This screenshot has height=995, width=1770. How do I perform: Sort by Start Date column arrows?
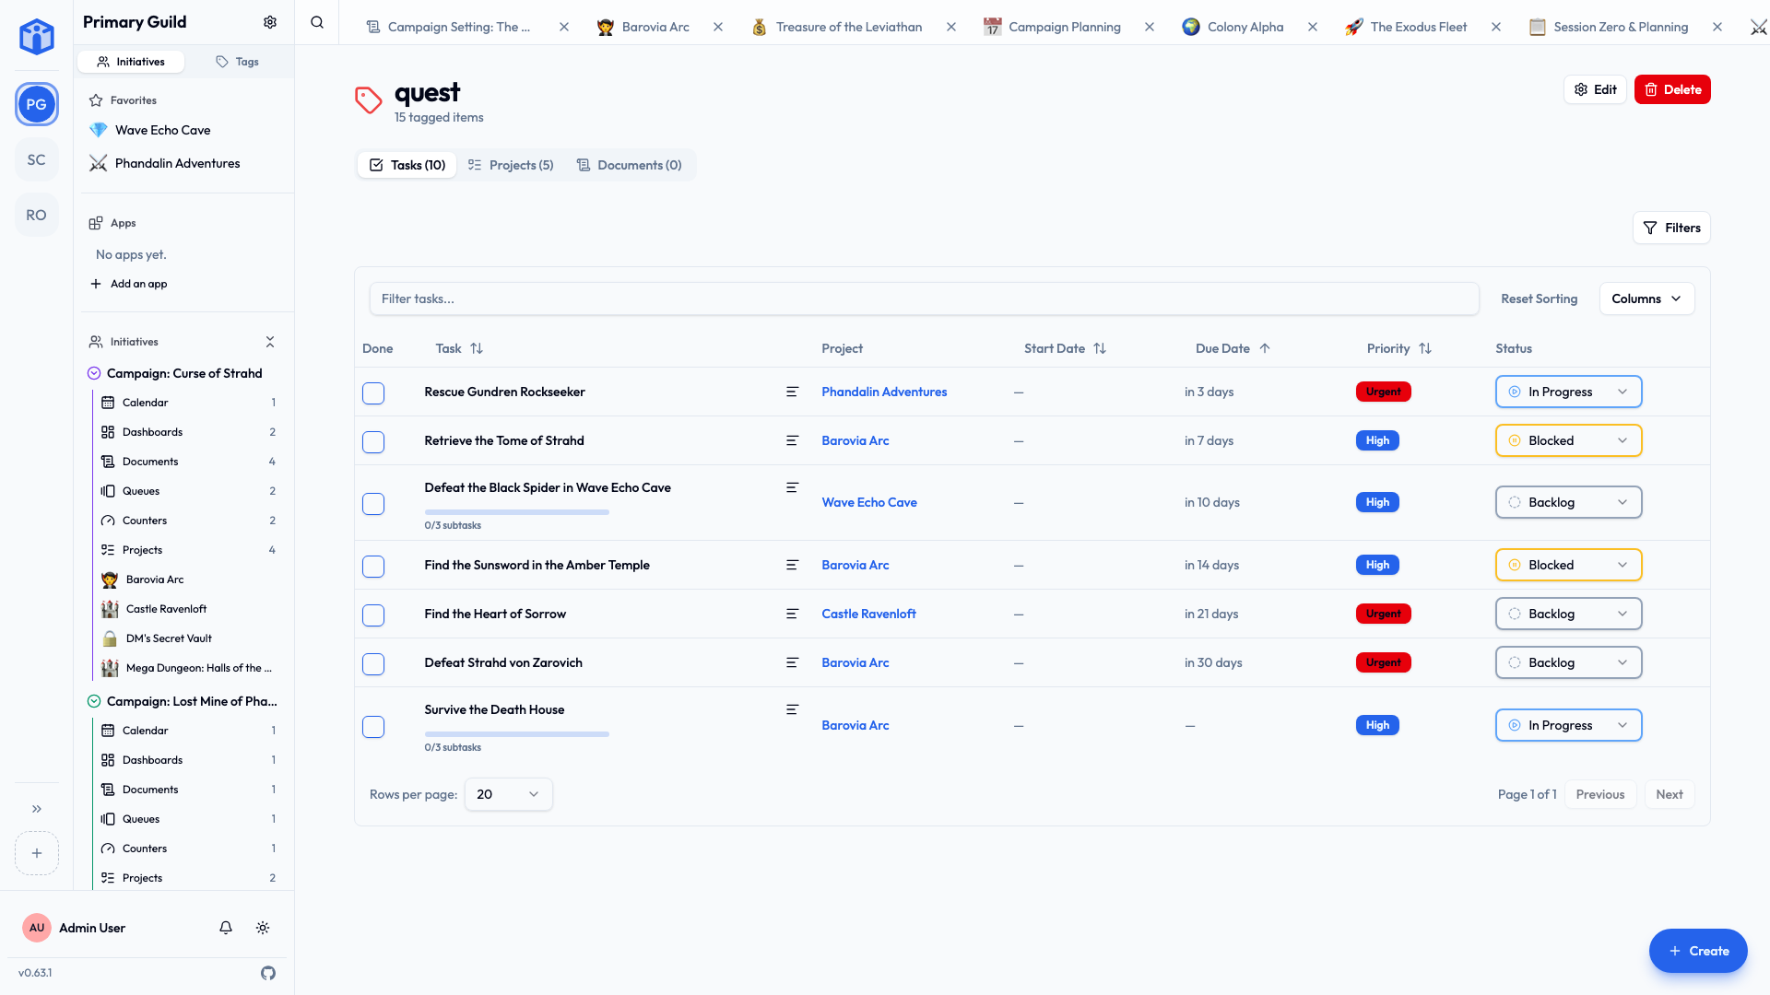tap(1100, 348)
